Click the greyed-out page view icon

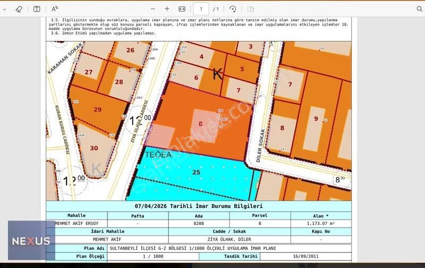tap(251, 9)
